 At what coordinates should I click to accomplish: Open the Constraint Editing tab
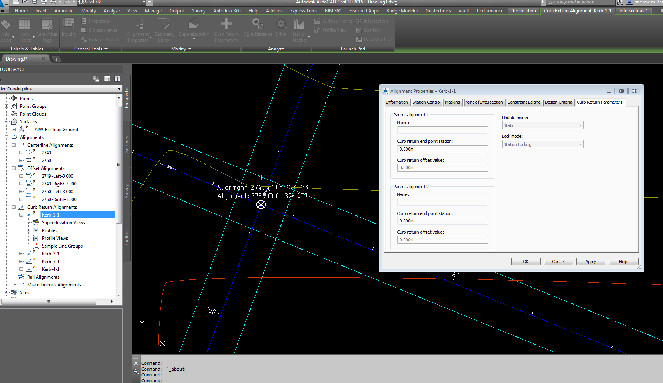click(524, 102)
